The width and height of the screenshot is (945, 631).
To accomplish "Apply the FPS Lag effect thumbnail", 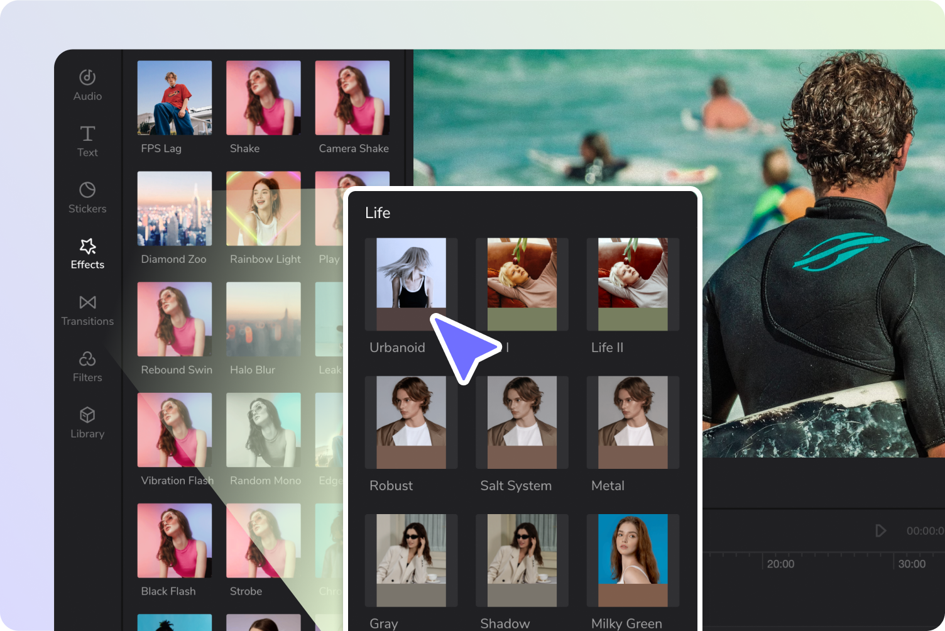I will click(175, 97).
